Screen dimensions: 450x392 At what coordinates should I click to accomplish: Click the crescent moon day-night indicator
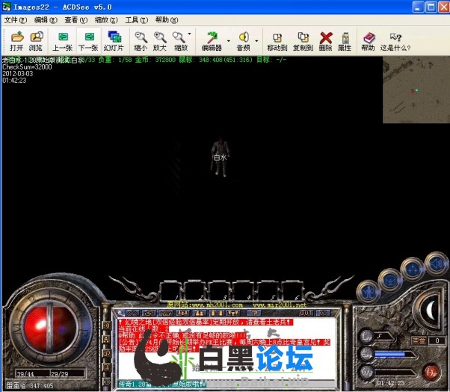(x=431, y=309)
